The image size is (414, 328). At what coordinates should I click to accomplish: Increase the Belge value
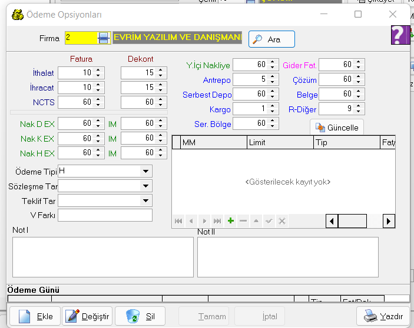[x=358, y=92]
